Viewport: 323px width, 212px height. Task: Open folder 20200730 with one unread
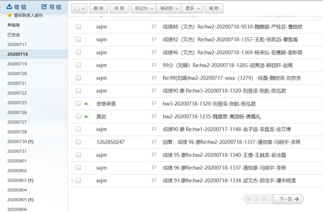[x=20, y=141]
